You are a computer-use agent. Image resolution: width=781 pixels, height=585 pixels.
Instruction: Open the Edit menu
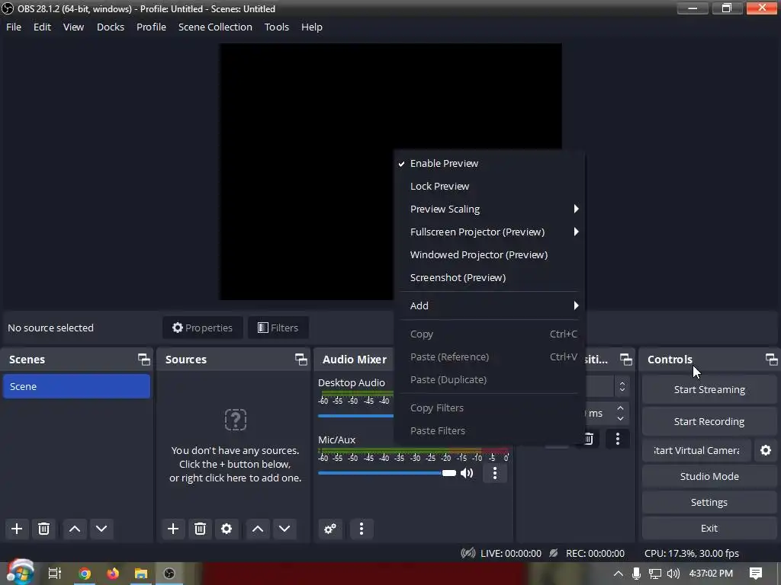[x=43, y=27]
